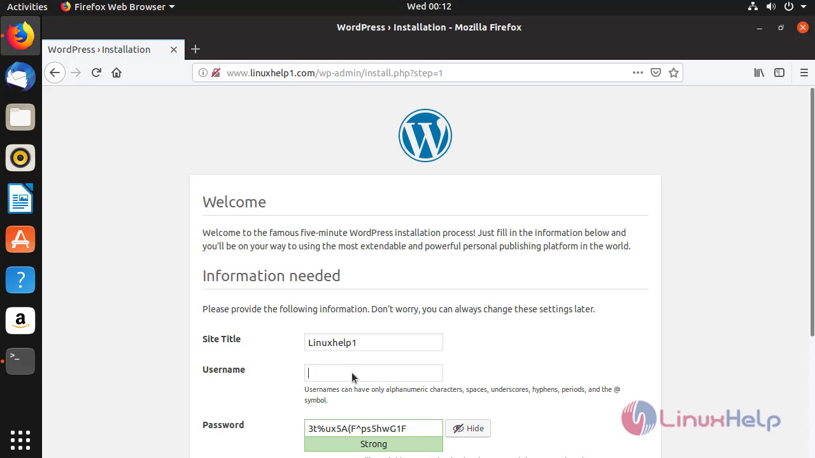Open Amazon launcher in the dock
This screenshot has height=458, width=815.
pyautogui.click(x=20, y=321)
